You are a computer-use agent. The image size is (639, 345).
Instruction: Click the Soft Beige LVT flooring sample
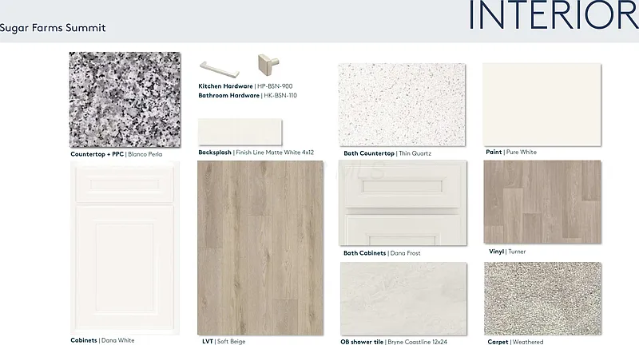coord(260,248)
